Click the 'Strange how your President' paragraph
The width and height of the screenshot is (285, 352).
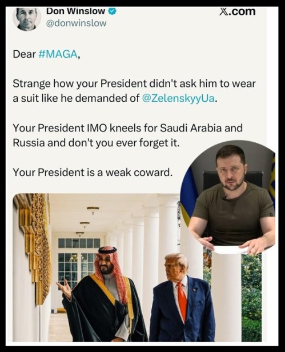click(134, 91)
